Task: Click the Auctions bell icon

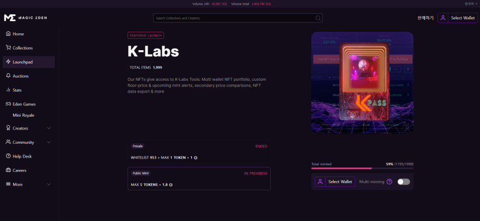Action: click(8, 76)
